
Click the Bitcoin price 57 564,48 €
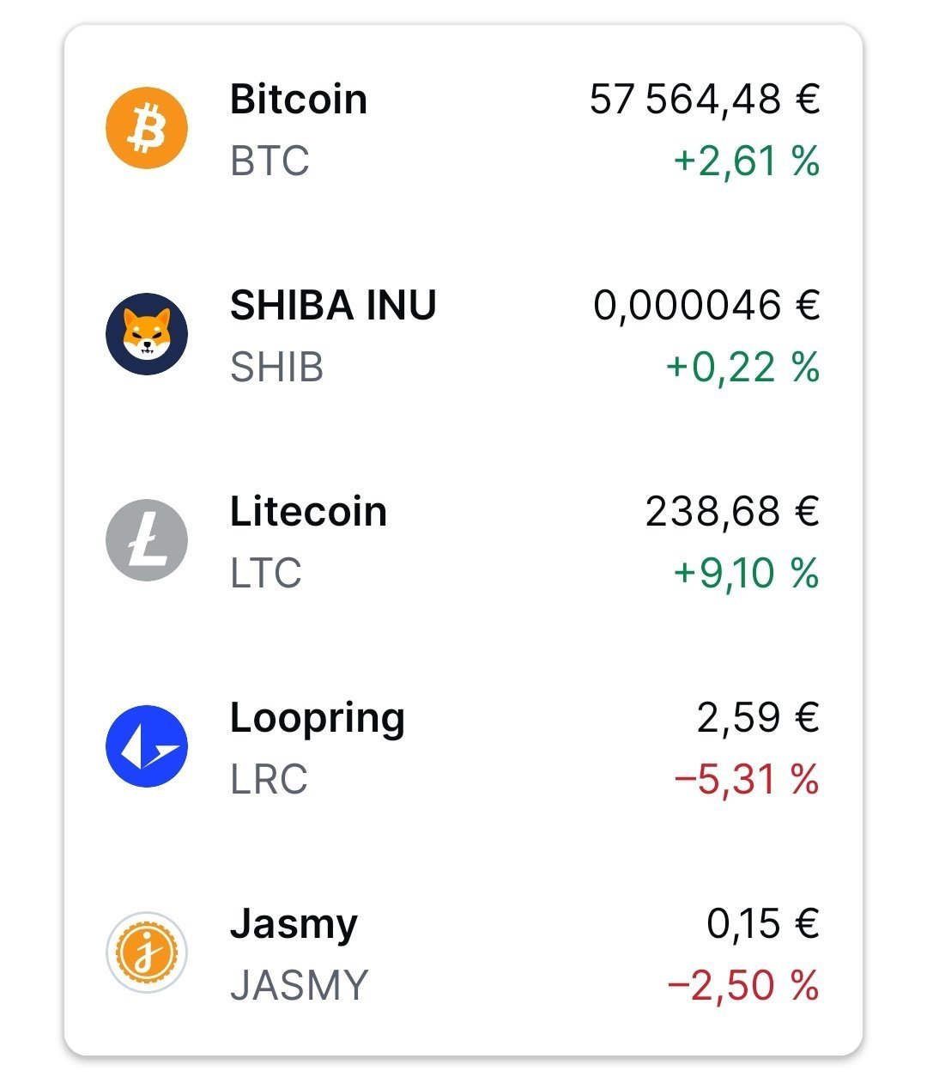click(705, 100)
